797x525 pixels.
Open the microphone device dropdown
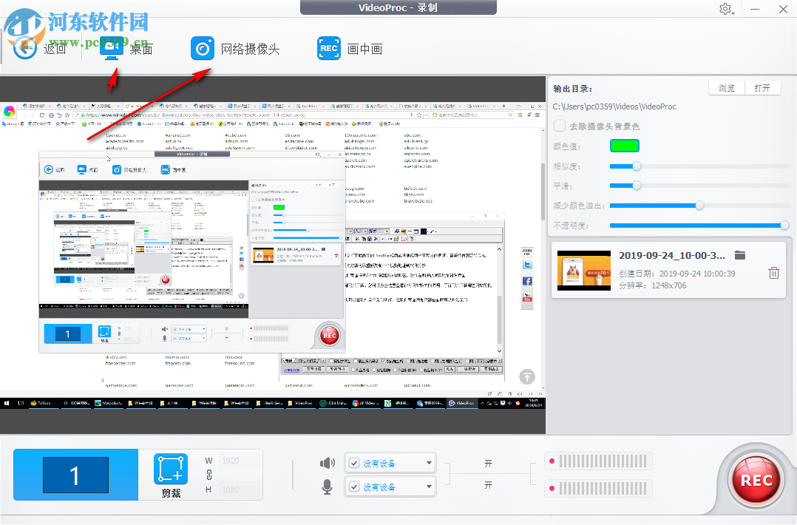pos(429,487)
